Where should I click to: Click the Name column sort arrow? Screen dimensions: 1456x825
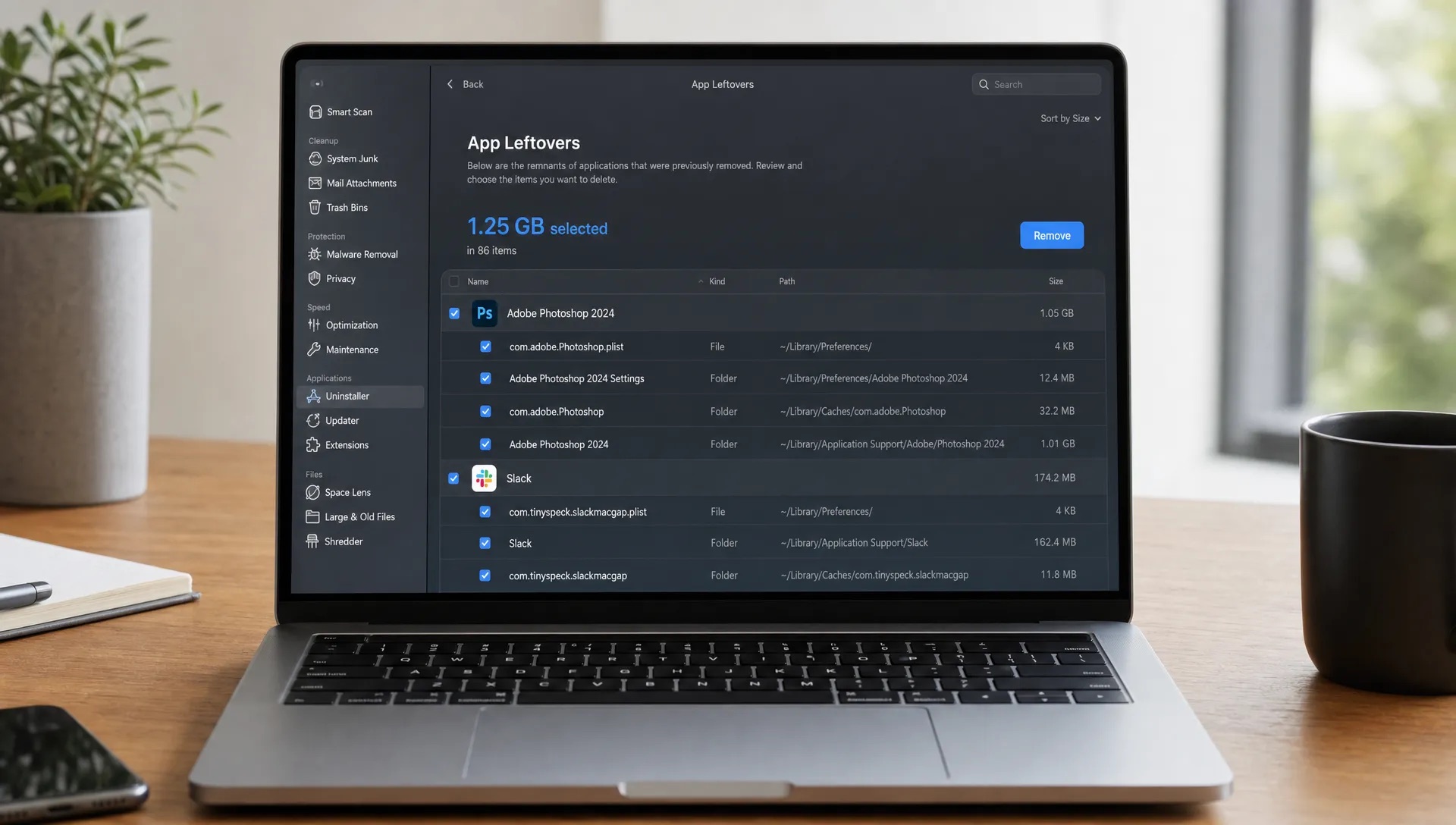click(701, 281)
